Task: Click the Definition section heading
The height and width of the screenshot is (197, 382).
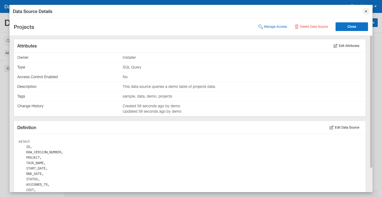Action: tap(27, 127)
